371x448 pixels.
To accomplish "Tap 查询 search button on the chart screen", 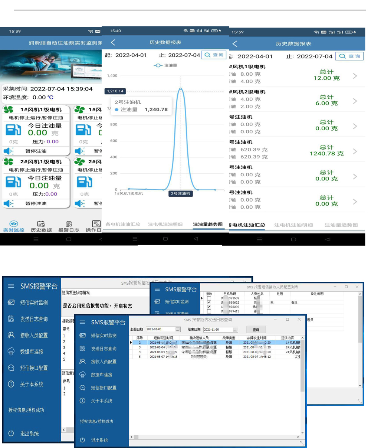I will [x=214, y=55].
